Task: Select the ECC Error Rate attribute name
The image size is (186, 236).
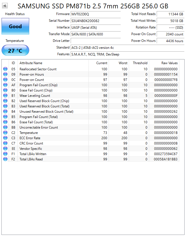Action: tap(30, 138)
